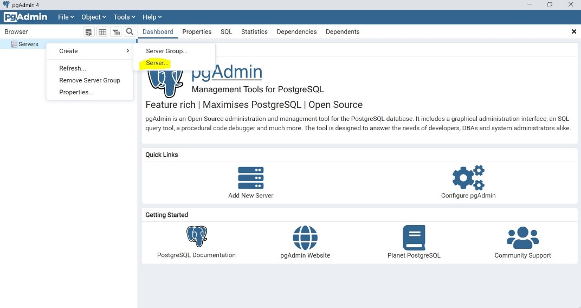
Task: Click the Add New Server link text
Action: [251, 195]
